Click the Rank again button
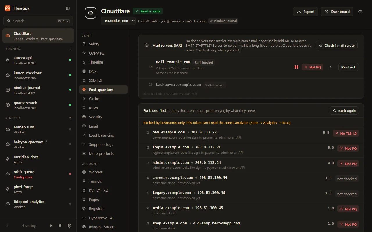The height and width of the screenshot is (232, 372). tap(344, 110)
